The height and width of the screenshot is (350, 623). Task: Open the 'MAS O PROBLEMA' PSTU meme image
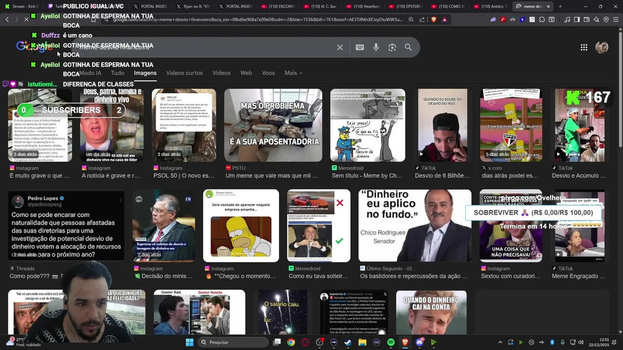(x=273, y=125)
